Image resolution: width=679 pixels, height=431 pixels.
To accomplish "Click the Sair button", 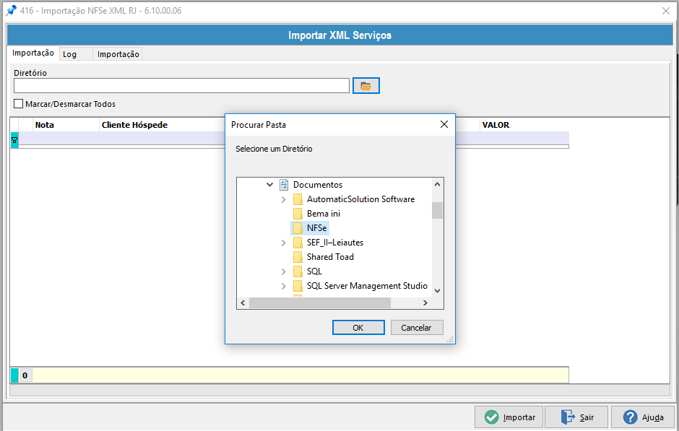I will (576, 417).
